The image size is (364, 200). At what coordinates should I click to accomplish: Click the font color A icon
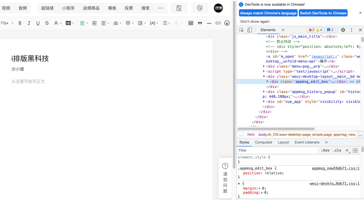pyautogui.click(x=56, y=23)
